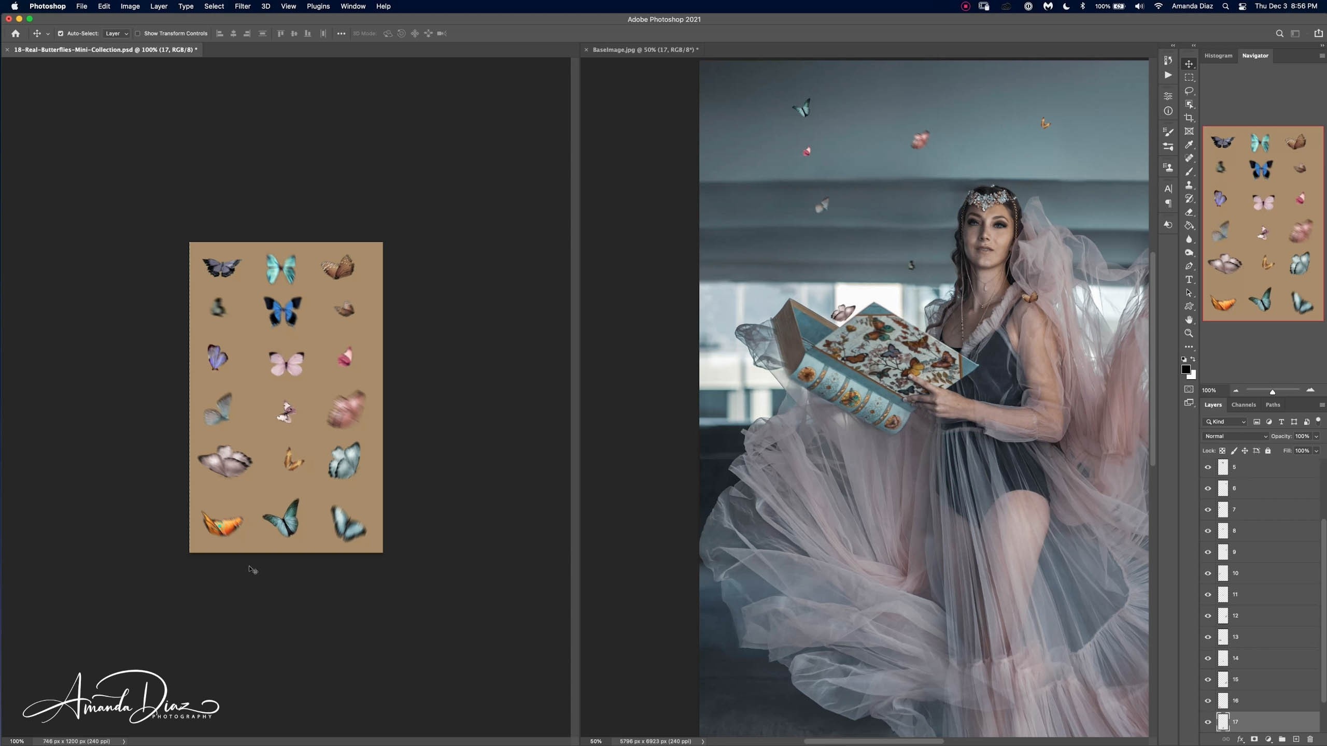
Task: Select the Rectangular Marquee tool
Action: (1189, 77)
